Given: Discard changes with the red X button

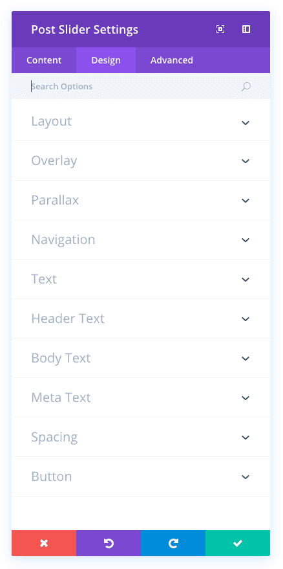Looking at the screenshot, I should (x=44, y=543).
